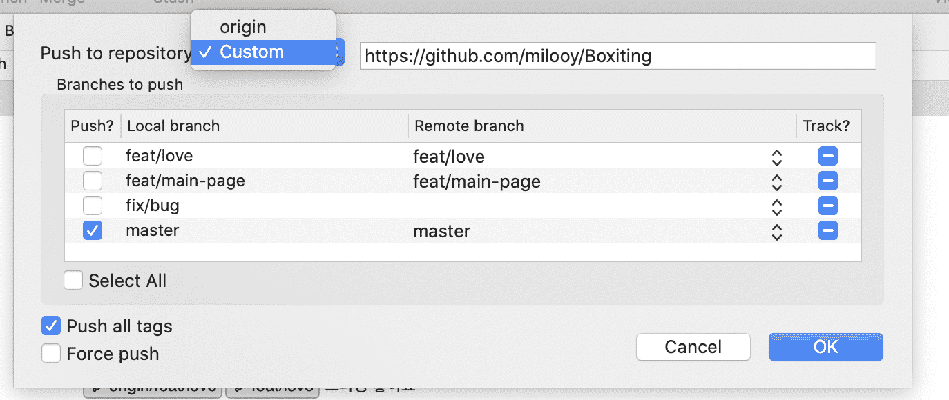949x400 pixels.
Task: Toggle track icon for feat/love branch
Action: tap(827, 157)
